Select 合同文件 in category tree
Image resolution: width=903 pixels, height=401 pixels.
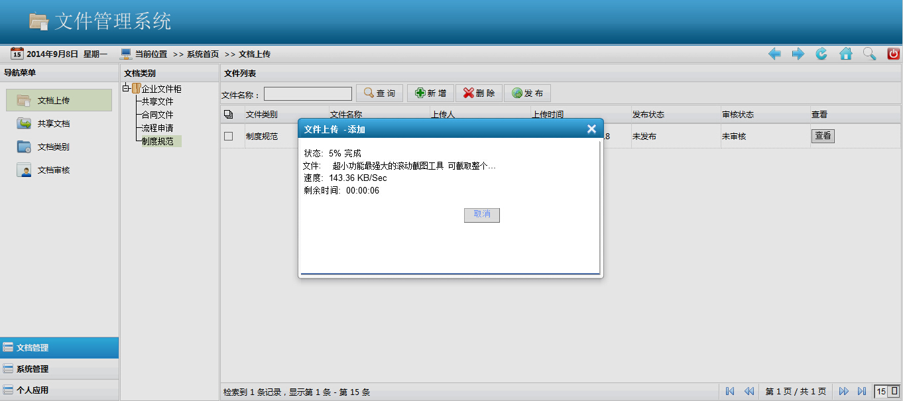(157, 115)
